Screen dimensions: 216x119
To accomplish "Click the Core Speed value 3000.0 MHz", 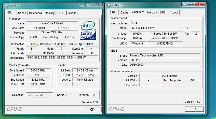I will click(x=38, y=70).
